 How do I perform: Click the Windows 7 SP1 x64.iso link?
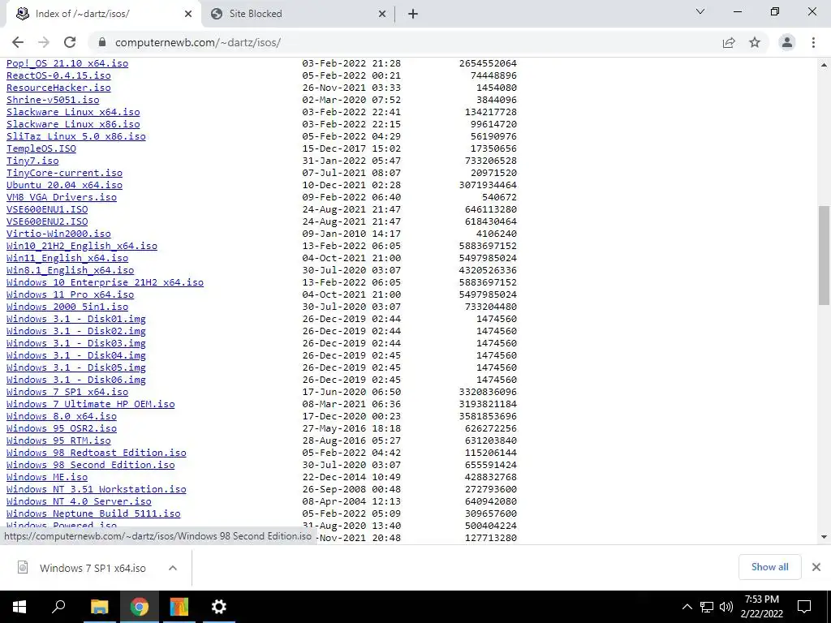(x=67, y=392)
